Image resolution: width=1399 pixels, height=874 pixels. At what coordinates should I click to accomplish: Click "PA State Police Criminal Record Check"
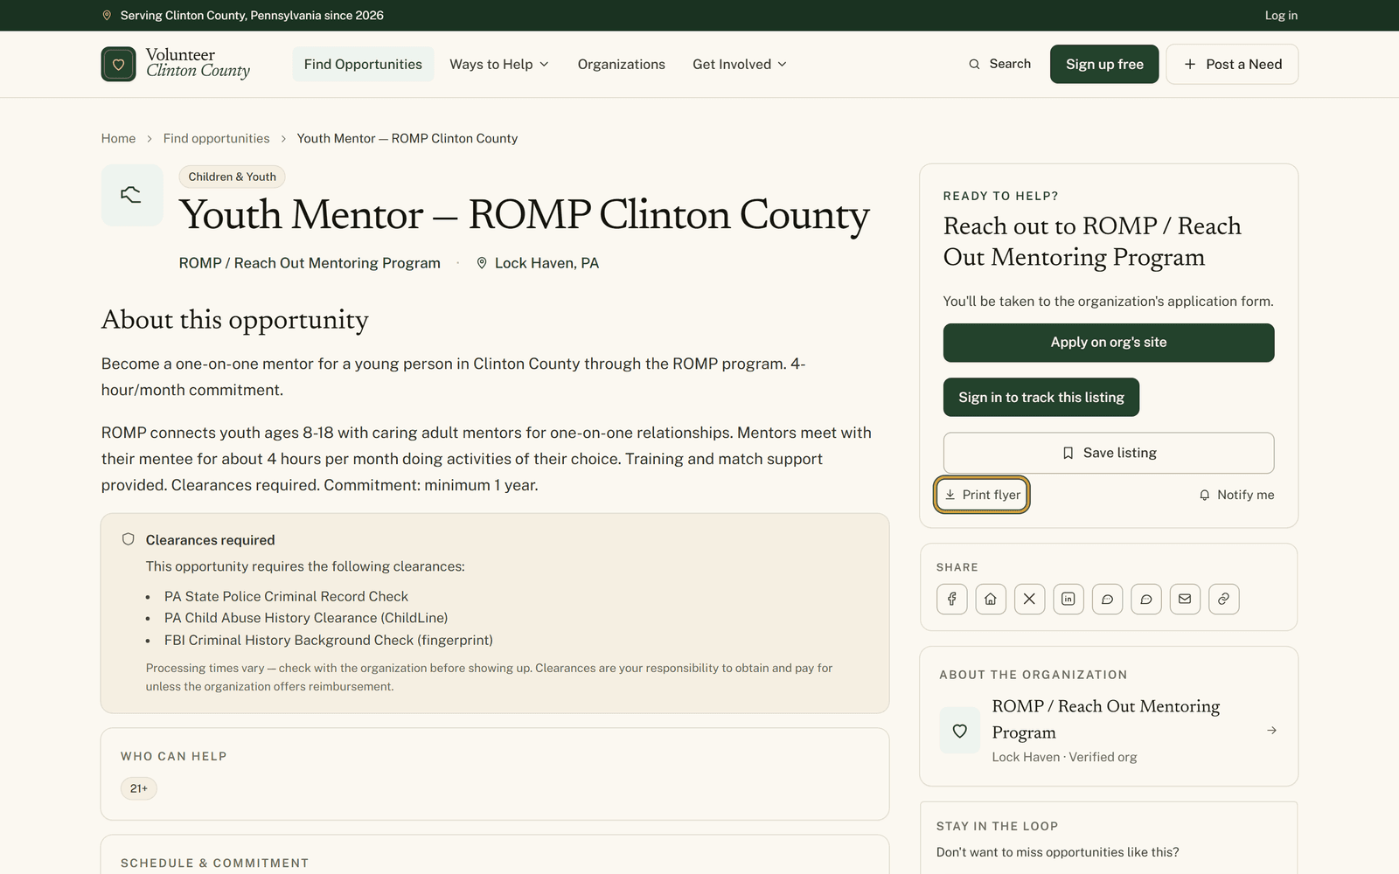pyautogui.click(x=286, y=596)
